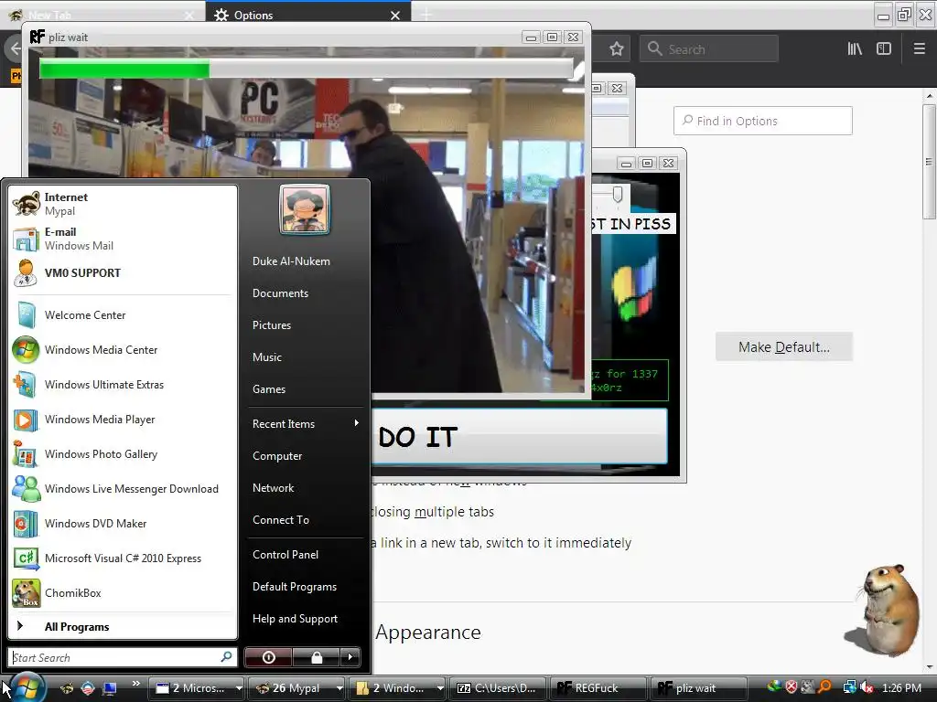Click the Windows Start orb
The height and width of the screenshot is (702, 937).
[27, 687]
